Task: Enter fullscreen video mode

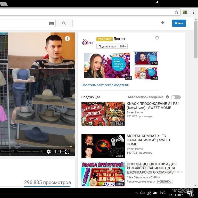Action: click(x=67, y=152)
